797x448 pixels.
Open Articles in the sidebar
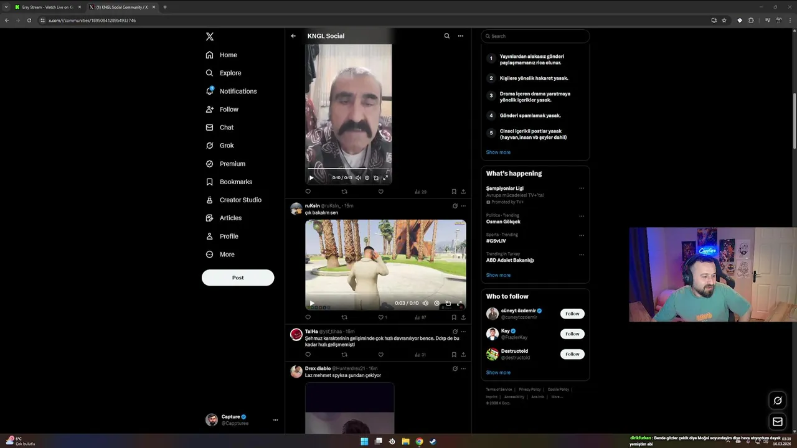pyautogui.click(x=224, y=218)
